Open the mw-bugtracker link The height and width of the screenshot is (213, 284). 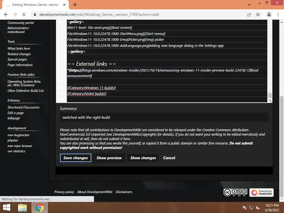19,135
